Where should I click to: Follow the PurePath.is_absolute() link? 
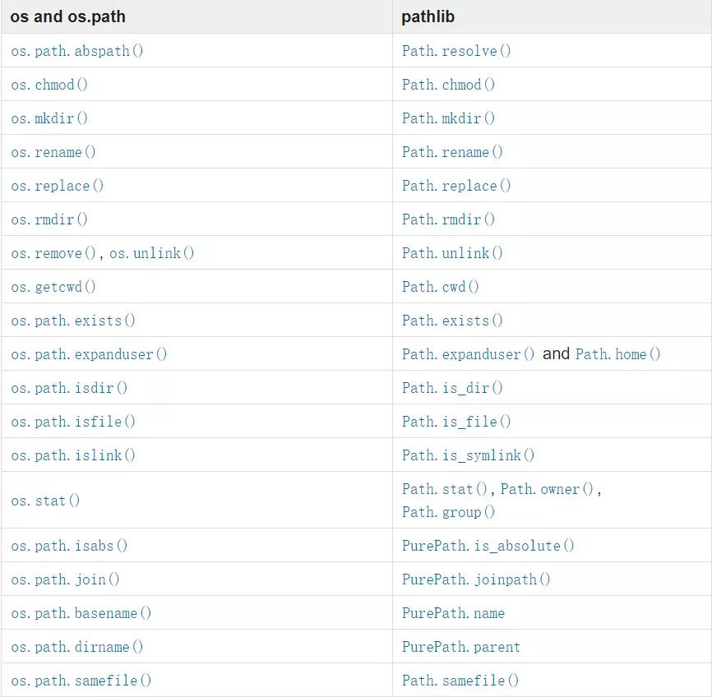(x=488, y=546)
